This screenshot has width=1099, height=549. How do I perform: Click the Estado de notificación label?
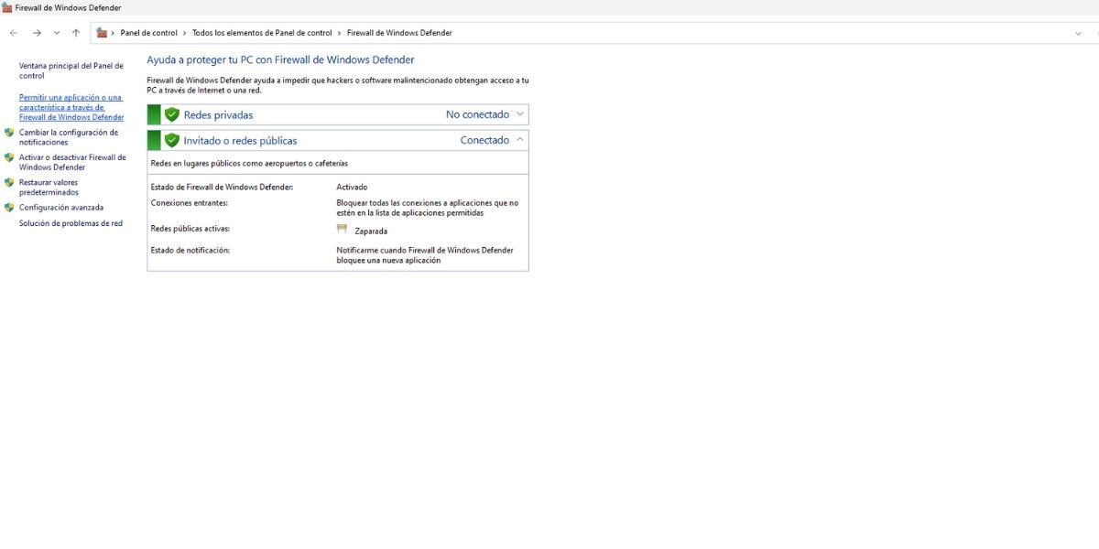[190, 250]
